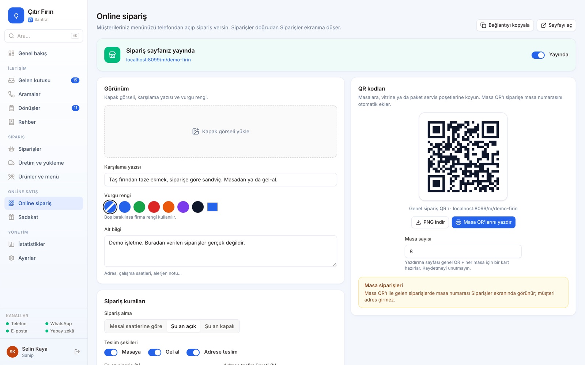Click the upload image icon in the cover area
This screenshot has width=585, height=365.
196,131
